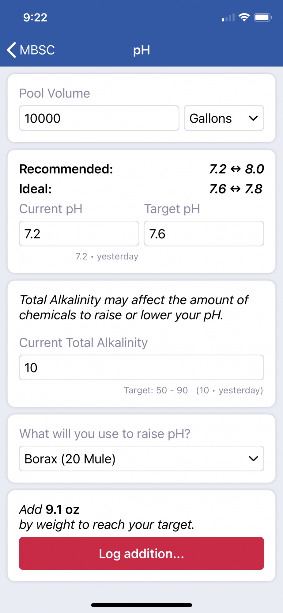Tap the battery status icon
This screenshot has height=613, width=283.
(263, 17)
